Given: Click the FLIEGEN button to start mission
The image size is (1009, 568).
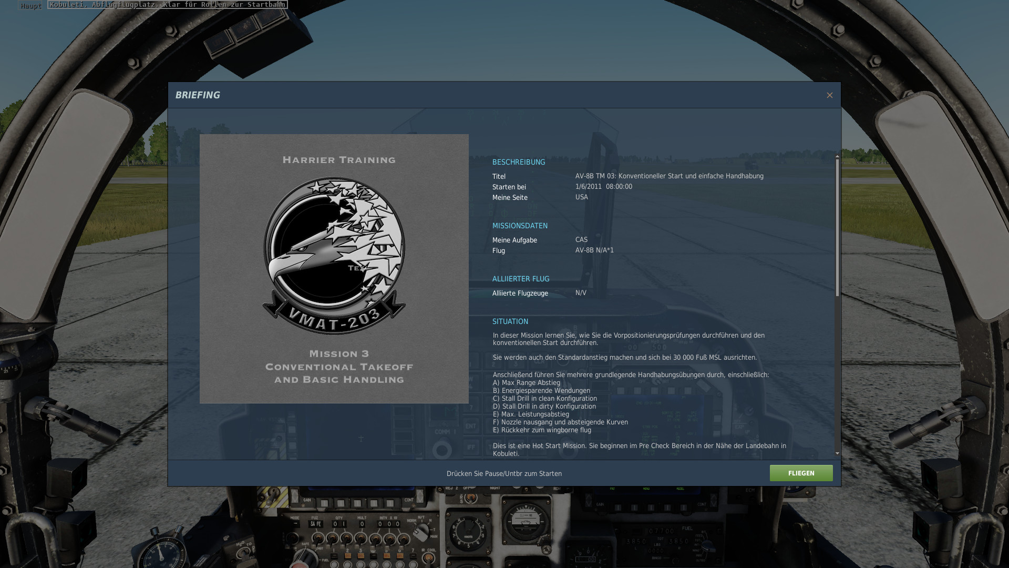Looking at the screenshot, I should pos(801,473).
